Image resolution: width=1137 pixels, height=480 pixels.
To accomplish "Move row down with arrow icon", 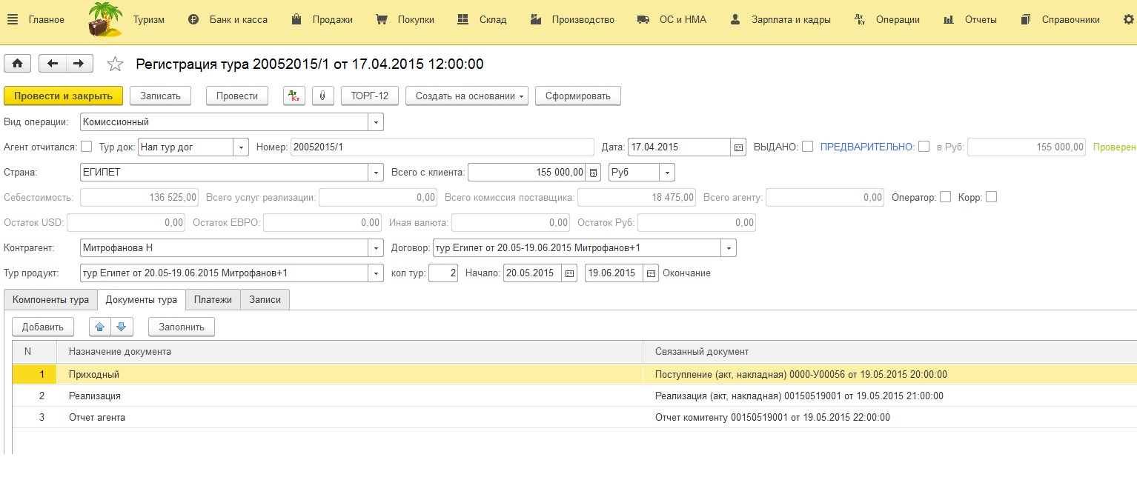I will coord(122,327).
